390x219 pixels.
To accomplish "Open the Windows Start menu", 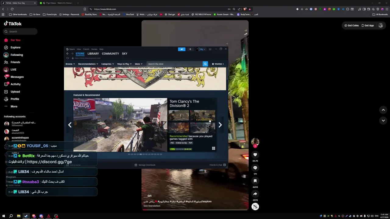I will [x=4, y=216].
